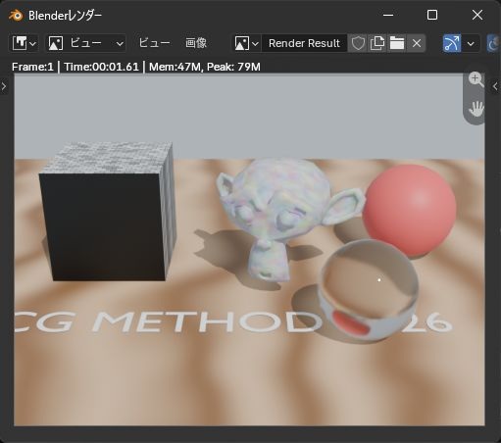
Task: Open image with the folder icon
Action: tap(397, 43)
